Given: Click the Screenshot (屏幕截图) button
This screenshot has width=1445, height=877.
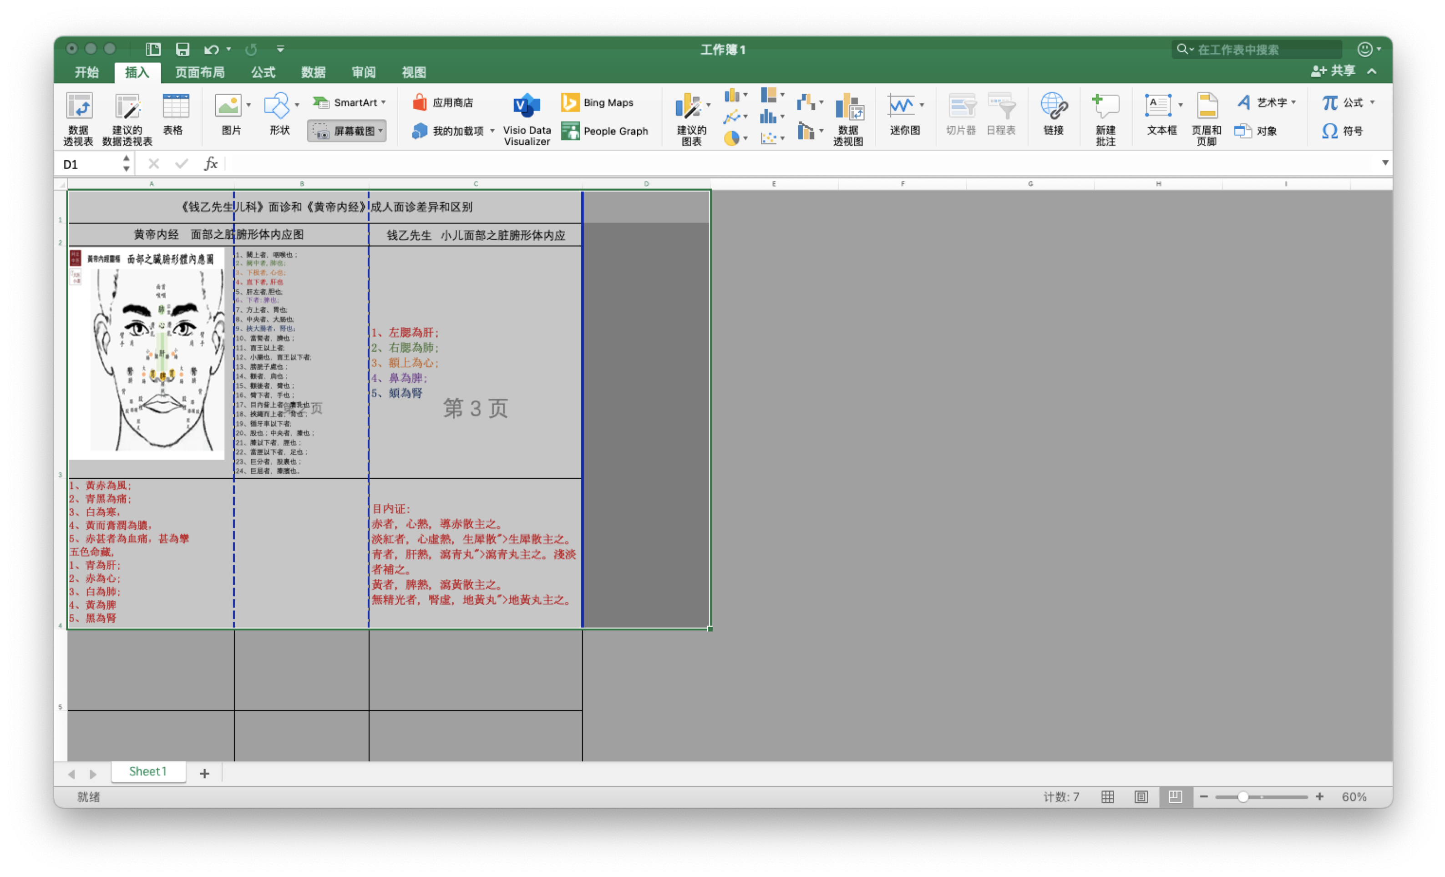Looking at the screenshot, I should click(347, 131).
